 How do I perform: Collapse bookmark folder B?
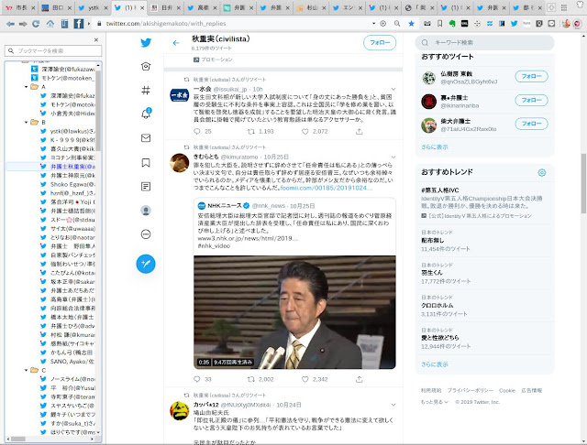[x=27, y=122]
